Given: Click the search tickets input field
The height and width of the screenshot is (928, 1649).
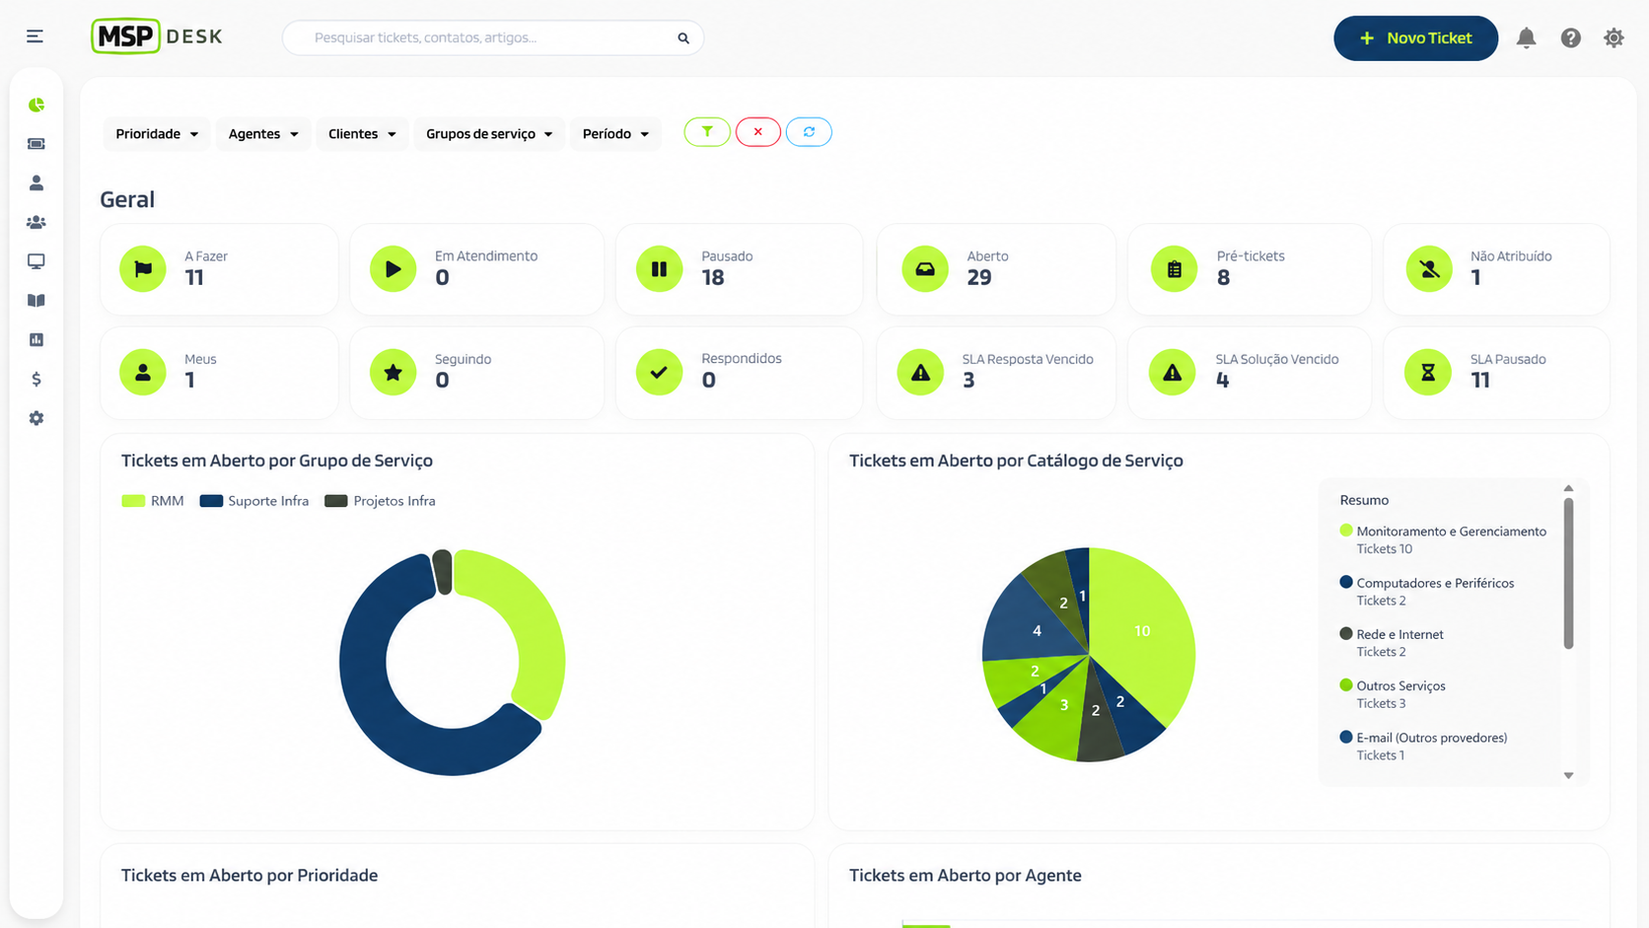Looking at the screenshot, I should click(493, 37).
